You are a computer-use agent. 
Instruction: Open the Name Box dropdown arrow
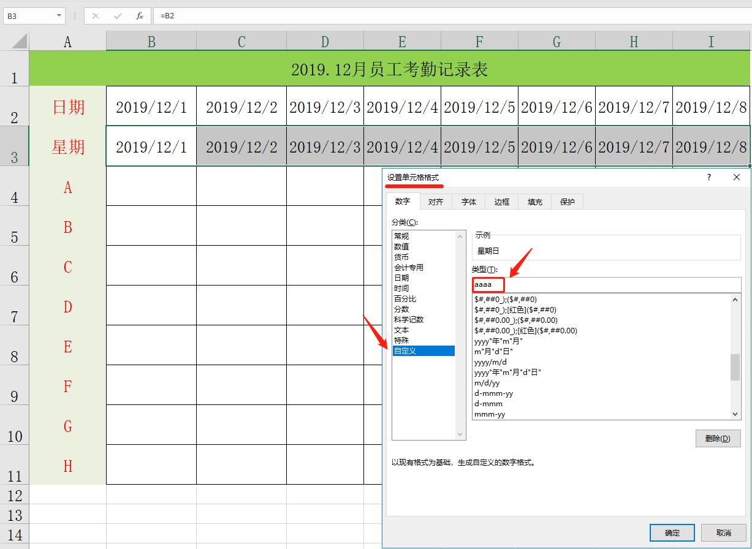[x=59, y=15]
